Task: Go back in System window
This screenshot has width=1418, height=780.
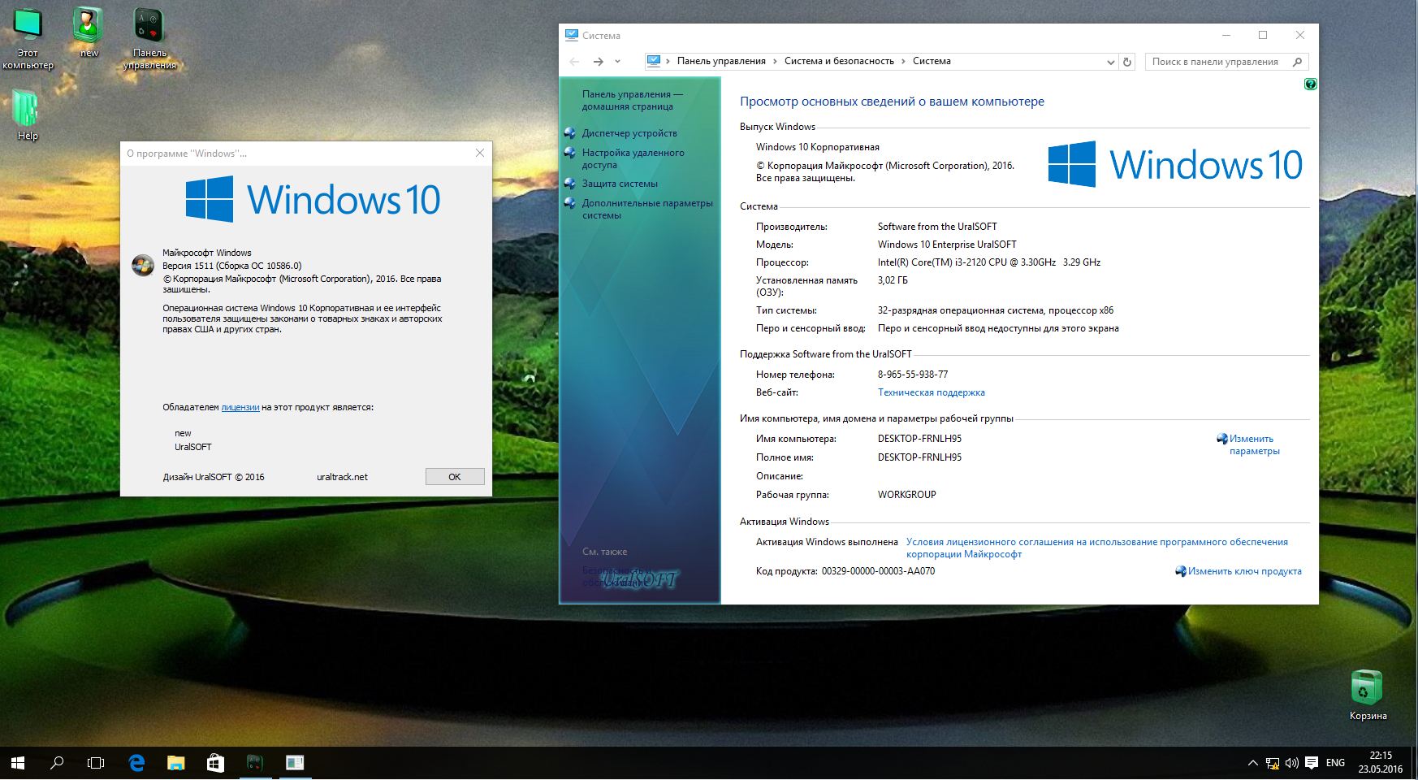Action: [x=575, y=62]
